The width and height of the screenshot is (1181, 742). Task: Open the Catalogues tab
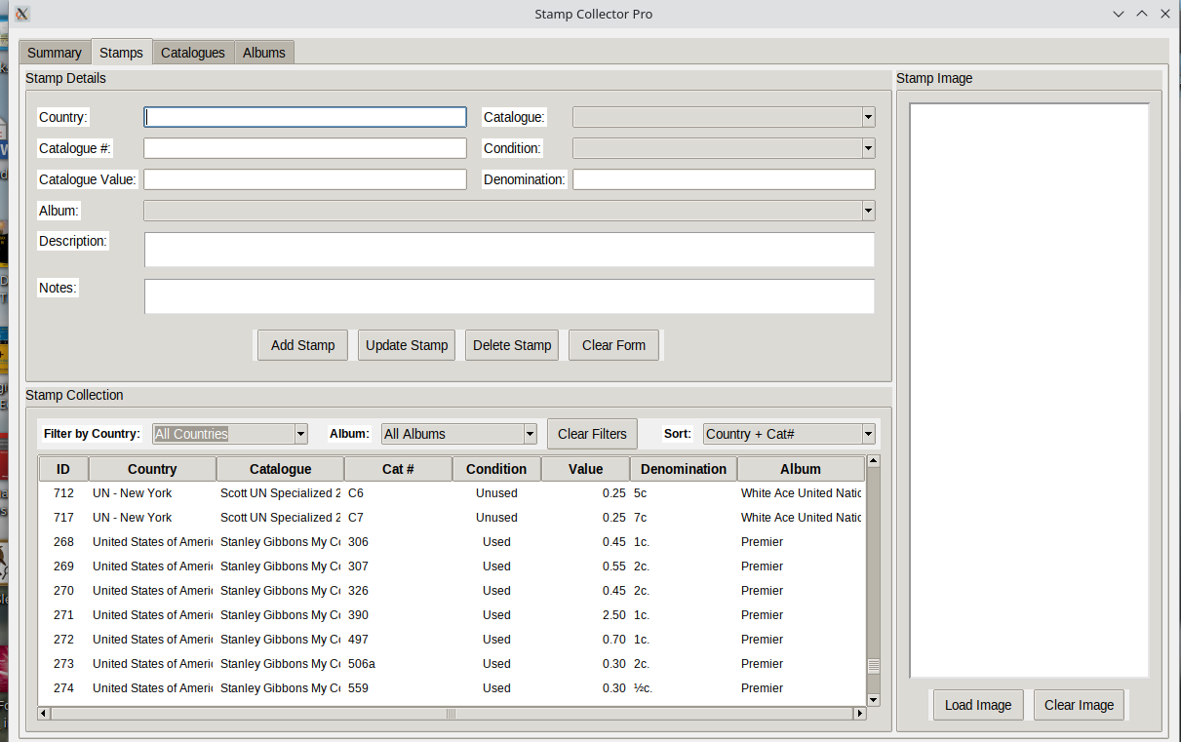pos(193,53)
